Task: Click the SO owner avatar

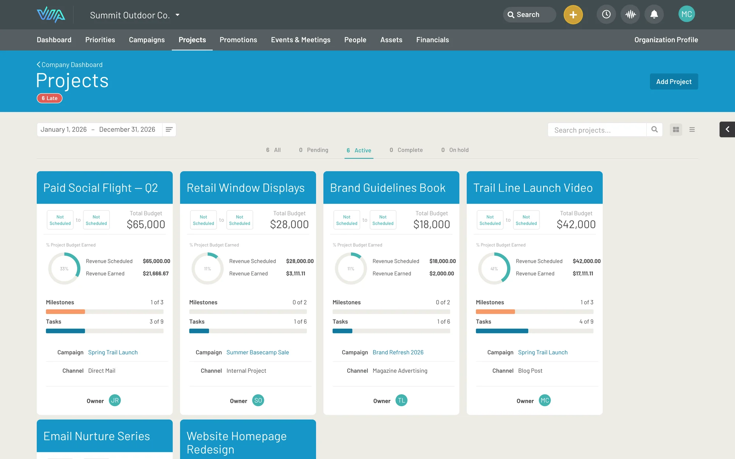Action: 258,401
